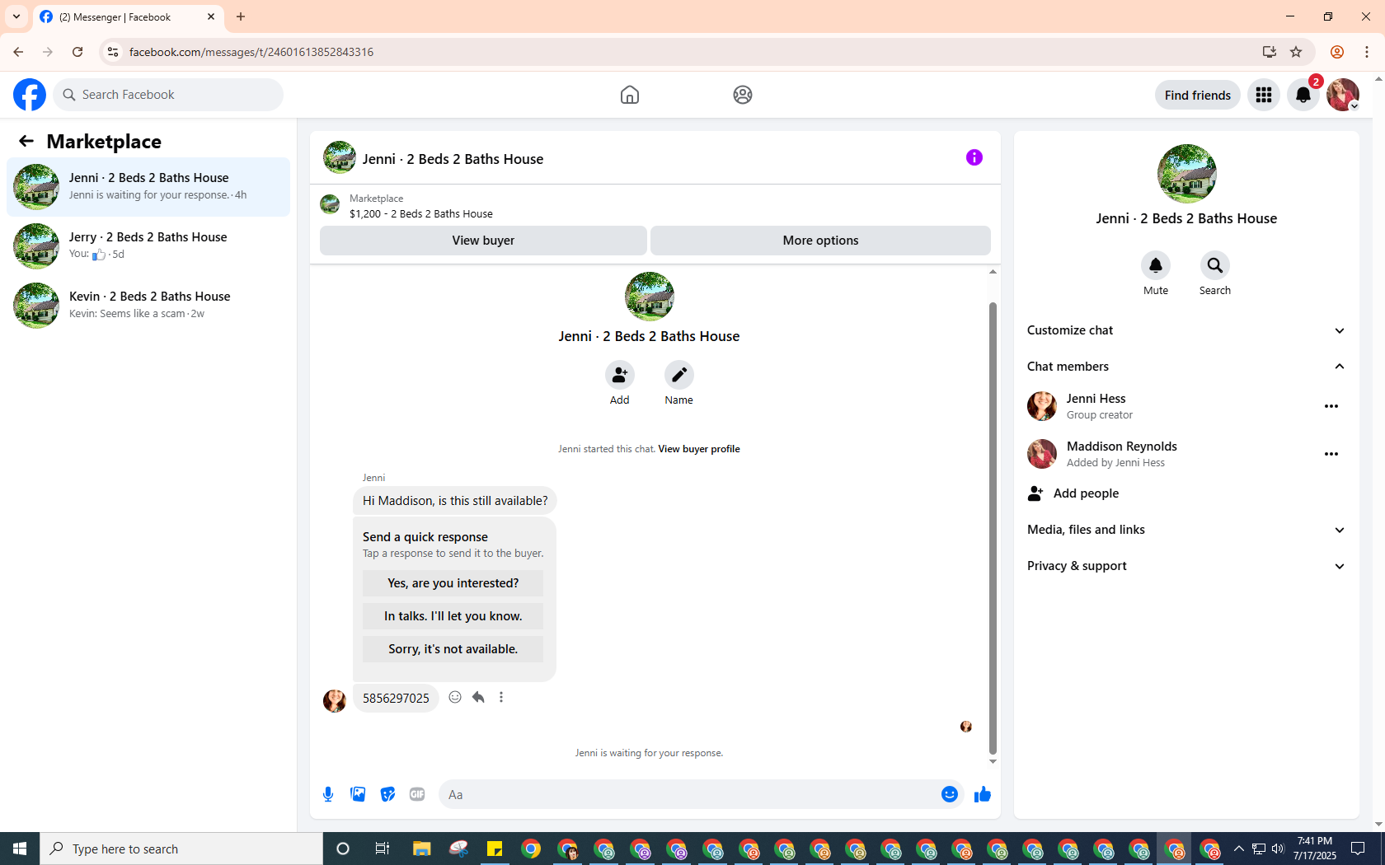
Task: Open Jenni · 2 Beds 2 Baths House conversation
Action: pyautogui.click(x=148, y=187)
